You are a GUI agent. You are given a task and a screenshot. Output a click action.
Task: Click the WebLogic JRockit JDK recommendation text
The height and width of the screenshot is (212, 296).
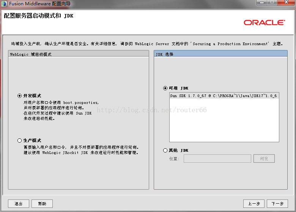[81, 152]
